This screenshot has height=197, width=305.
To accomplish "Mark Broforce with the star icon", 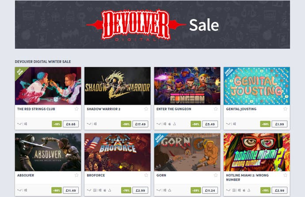I will click(x=146, y=175).
